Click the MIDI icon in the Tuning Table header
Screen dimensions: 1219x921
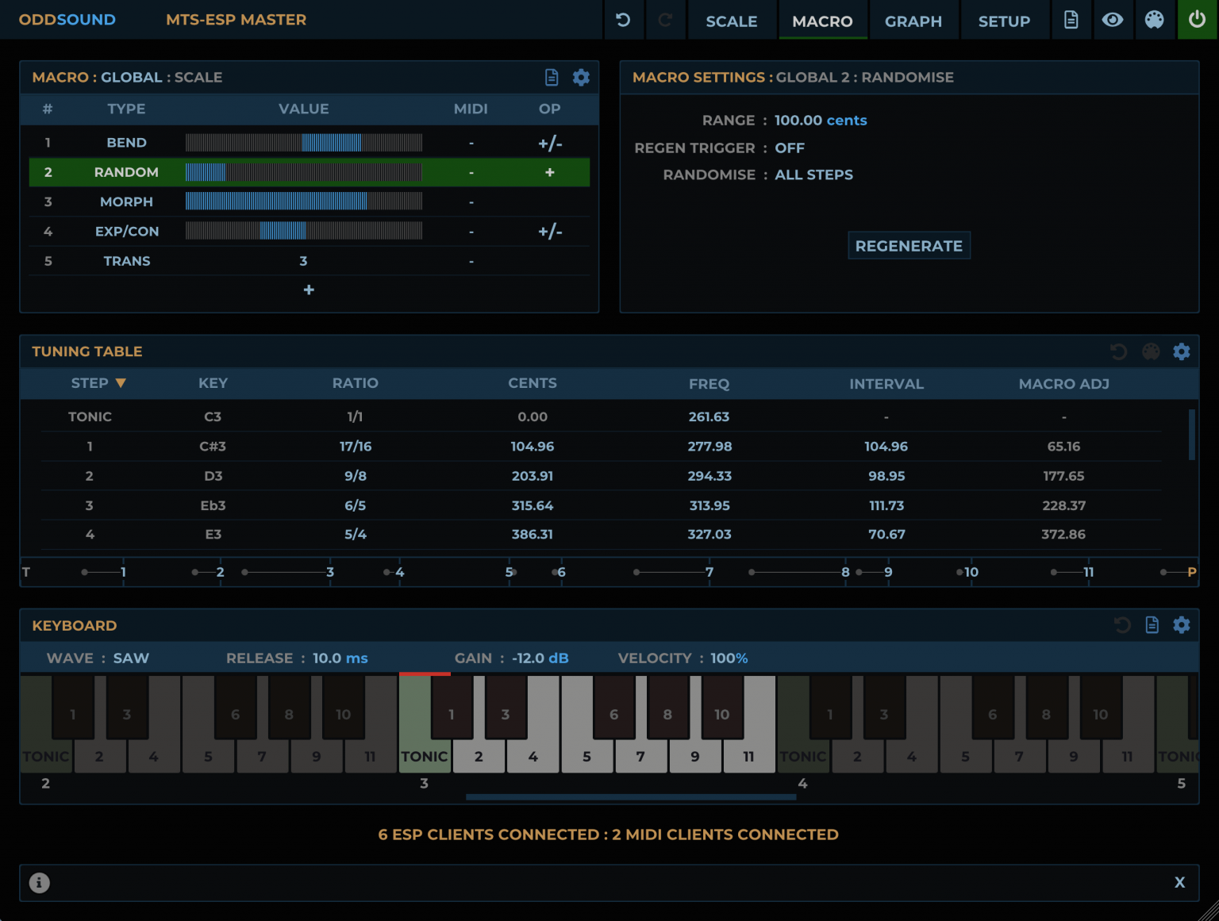[1150, 351]
